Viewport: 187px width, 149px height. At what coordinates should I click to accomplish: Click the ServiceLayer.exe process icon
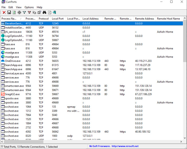(3, 73)
